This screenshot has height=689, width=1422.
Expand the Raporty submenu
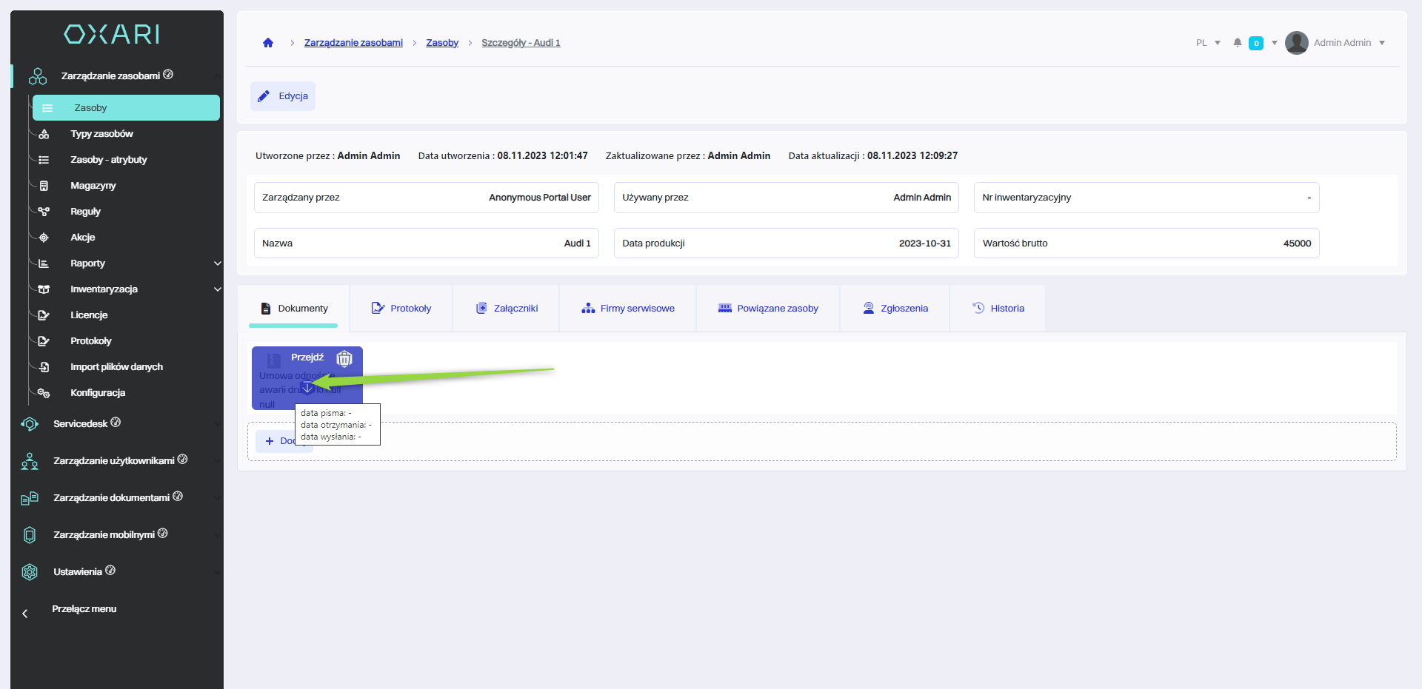coord(217,263)
